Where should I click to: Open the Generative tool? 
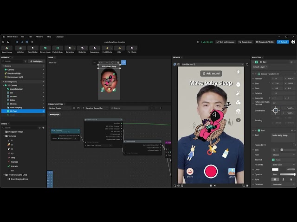pos(70,49)
